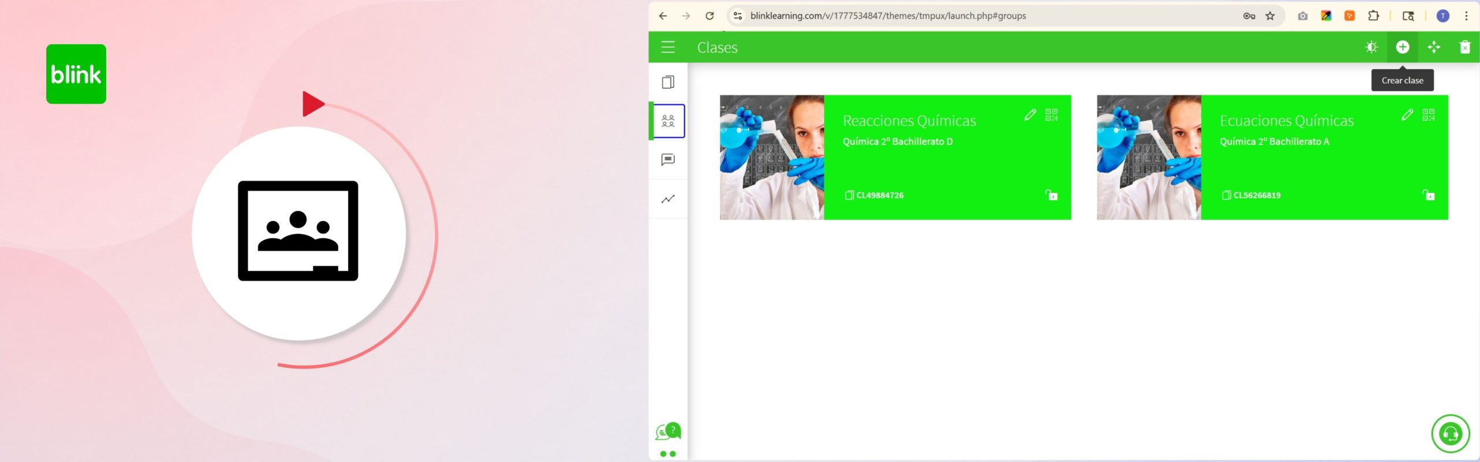Click the camera screenshot extension icon
This screenshot has width=1480, height=462.
click(1303, 16)
